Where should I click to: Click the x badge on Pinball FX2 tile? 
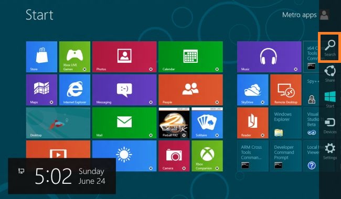point(184,135)
